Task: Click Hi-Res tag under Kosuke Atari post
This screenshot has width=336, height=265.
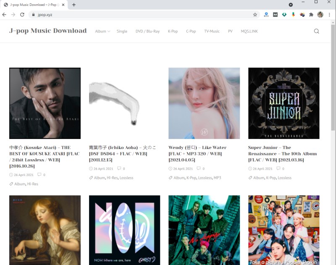Action: click(x=33, y=184)
